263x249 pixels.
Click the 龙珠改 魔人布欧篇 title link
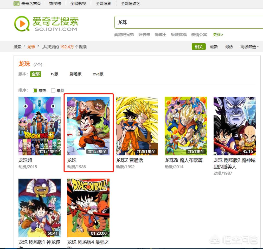click(x=184, y=160)
